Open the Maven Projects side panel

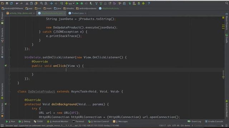(x=226, y=21)
